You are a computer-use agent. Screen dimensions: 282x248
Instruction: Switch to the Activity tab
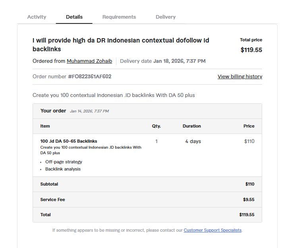(x=37, y=17)
